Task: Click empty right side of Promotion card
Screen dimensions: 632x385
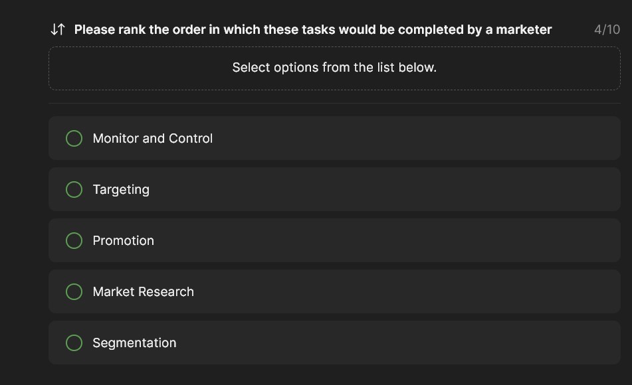Action: tap(465, 240)
